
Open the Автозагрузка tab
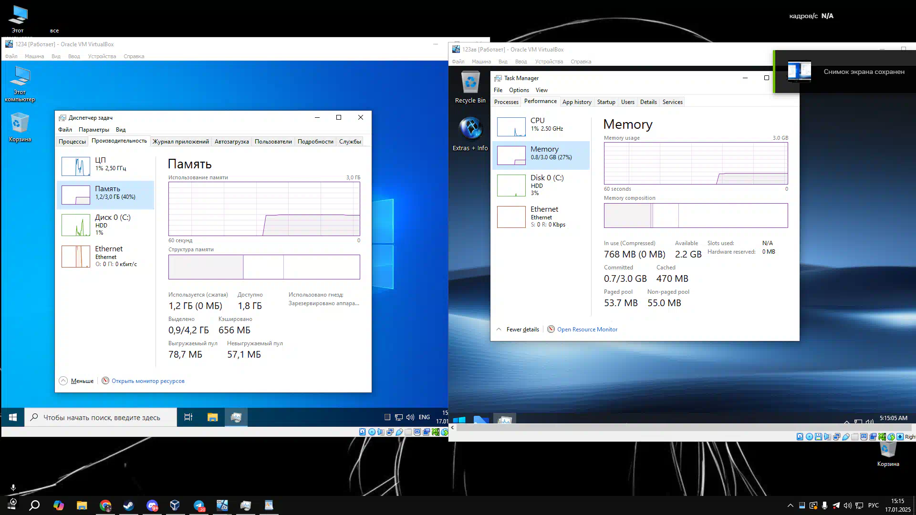point(232,142)
